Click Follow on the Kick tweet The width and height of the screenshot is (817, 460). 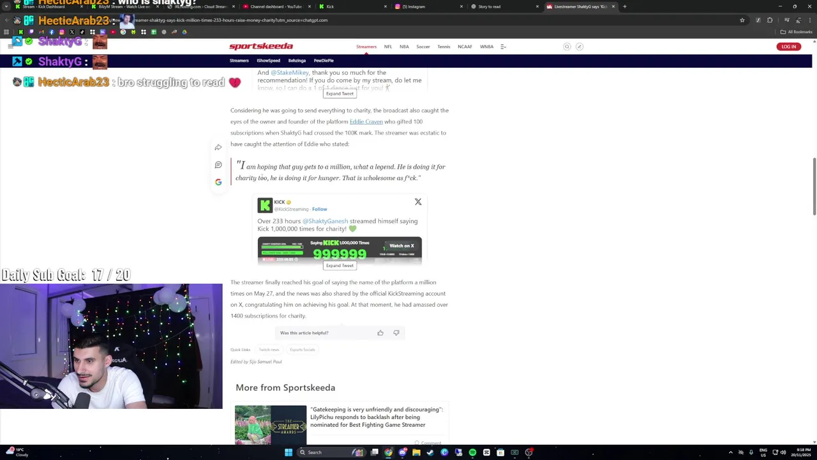319,209
